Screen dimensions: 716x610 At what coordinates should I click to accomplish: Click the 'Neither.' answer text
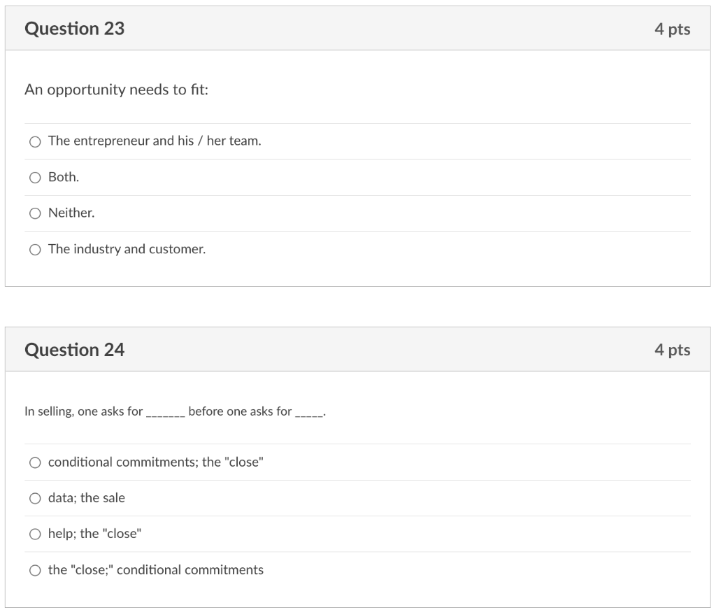tap(71, 213)
